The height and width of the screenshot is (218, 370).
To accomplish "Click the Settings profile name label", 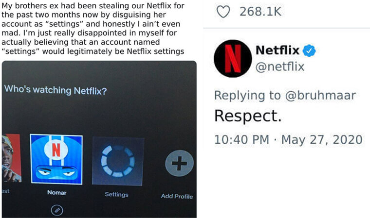I will pyautogui.click(x=116, y=195).
